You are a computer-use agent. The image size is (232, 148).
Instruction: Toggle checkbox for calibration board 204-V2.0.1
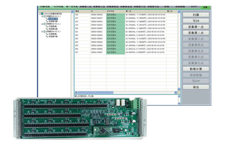click(x=45, y=31)
